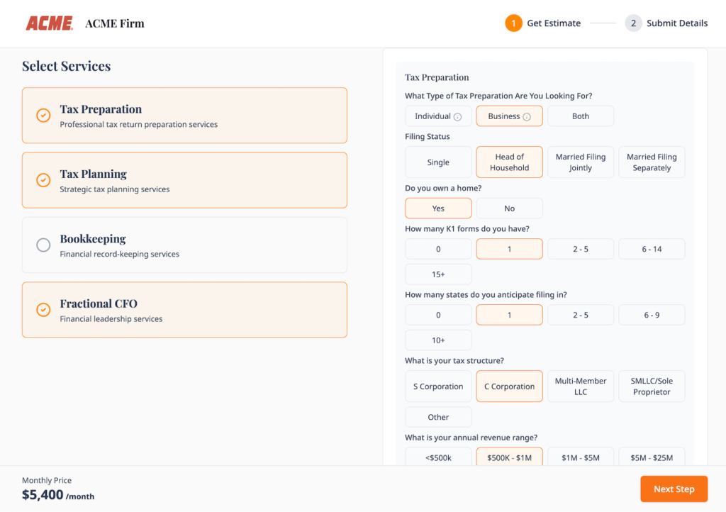Select 2 - 5 states for filing
This screenshot has height=512, width=726.
click(x=581, y=315)
